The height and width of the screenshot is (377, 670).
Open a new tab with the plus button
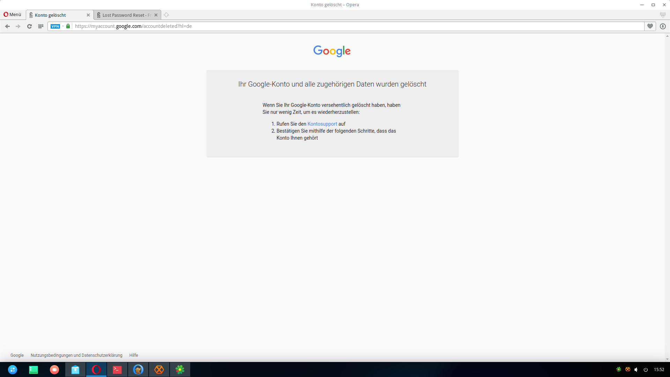tap(166, 15)
